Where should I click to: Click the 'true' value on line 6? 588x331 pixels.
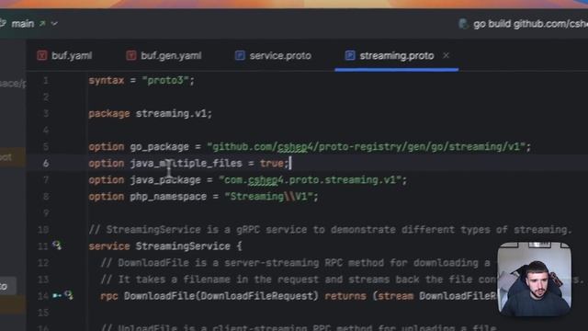pyautogui.click(x=272, y=164)
